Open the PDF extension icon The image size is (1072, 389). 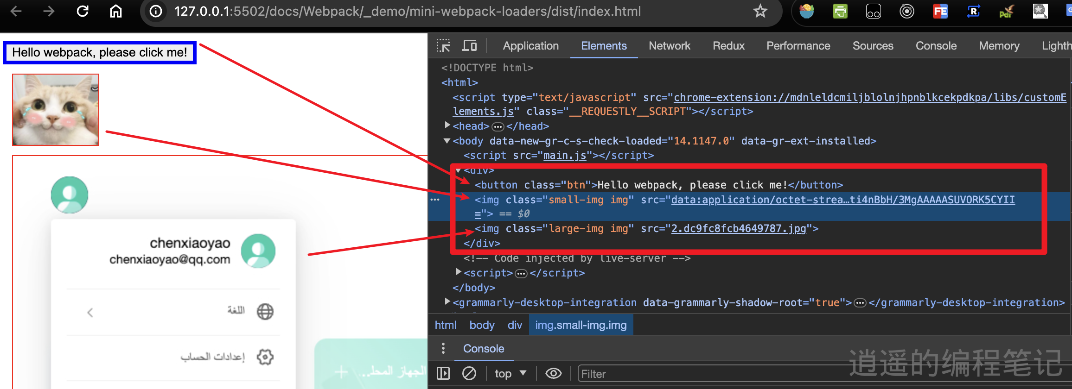(x=1007, y=11)
